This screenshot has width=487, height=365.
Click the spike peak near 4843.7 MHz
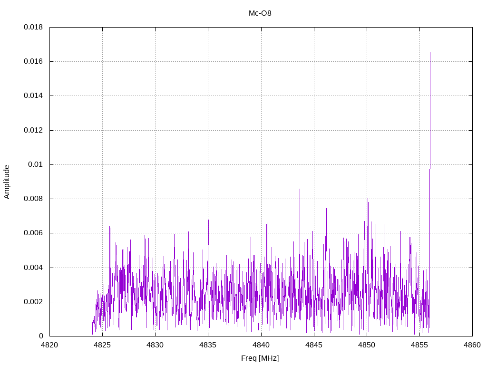(x=300, y=189)
